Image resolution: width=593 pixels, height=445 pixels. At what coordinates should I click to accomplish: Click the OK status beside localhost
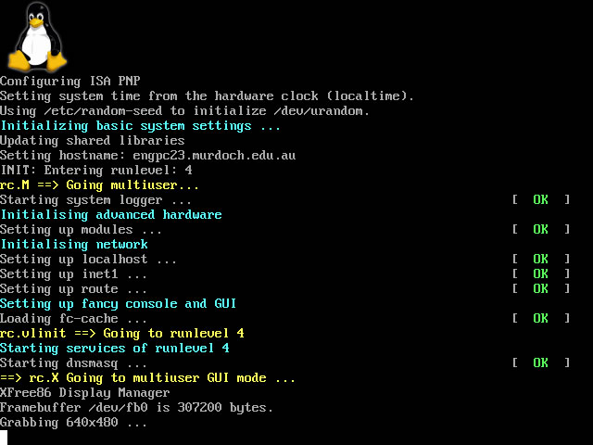pos(540,259)
